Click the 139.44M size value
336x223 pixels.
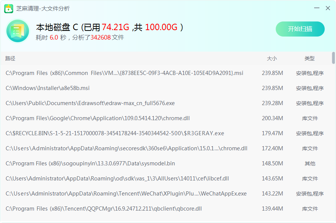272,209
